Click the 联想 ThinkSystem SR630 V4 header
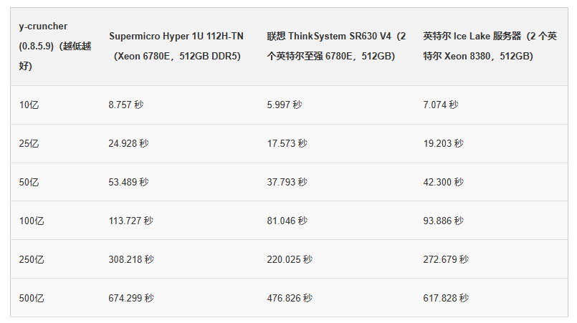Image resolution: width=577 pixels, height=323 pixels. 336,47
